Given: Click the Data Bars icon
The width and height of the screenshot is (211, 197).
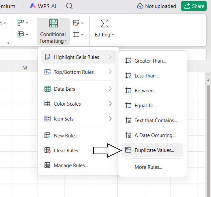Looking at the screenshot, I should [48, 89].
